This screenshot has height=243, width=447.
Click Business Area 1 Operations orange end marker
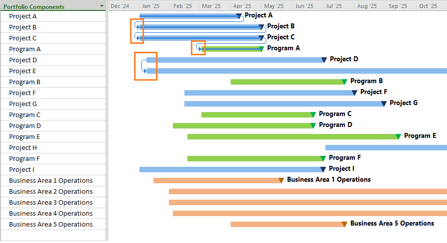coord(281,180)
